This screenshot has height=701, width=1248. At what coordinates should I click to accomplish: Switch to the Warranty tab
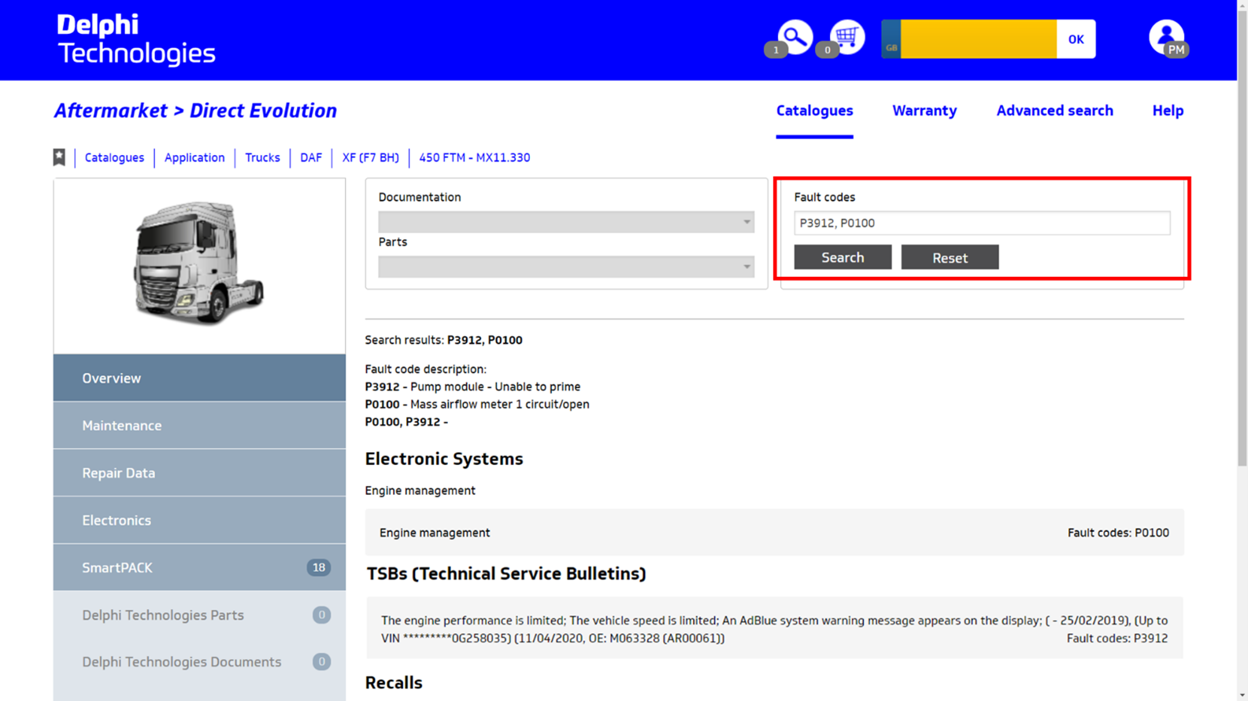click(924, 111)
